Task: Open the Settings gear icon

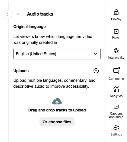Action: (116, 128)
